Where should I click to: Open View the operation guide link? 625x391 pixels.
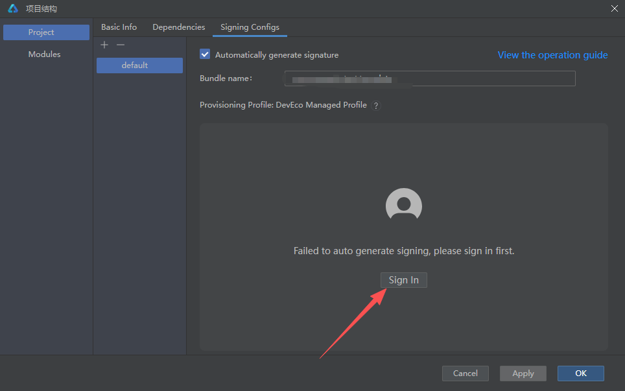click(x=552, y=55)
